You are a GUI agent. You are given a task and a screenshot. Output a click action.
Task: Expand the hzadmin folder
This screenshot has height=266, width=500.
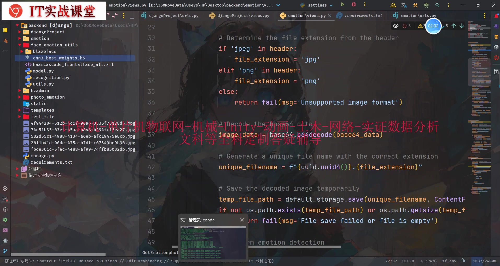20,90
